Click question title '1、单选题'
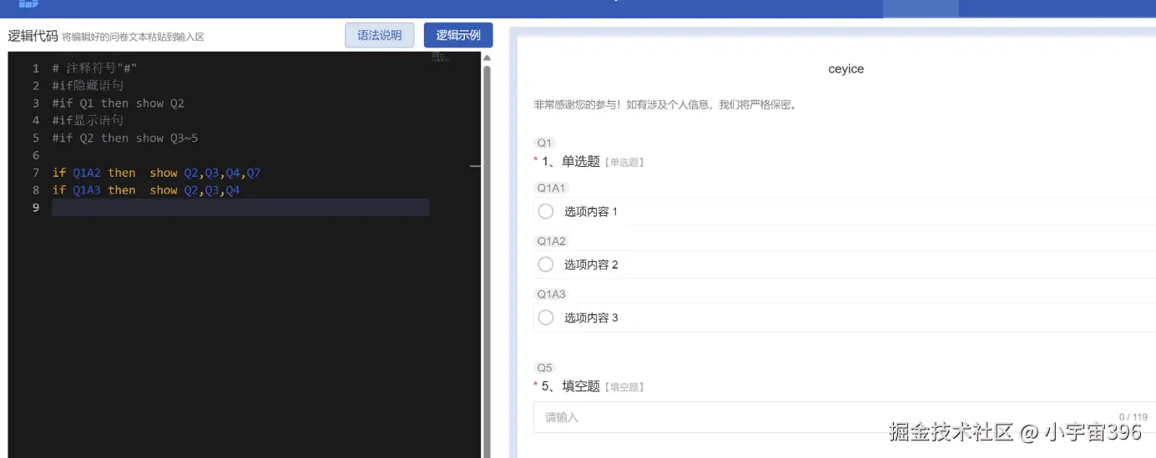Viewport: 1156px width, 458px height. click(571, 162)
